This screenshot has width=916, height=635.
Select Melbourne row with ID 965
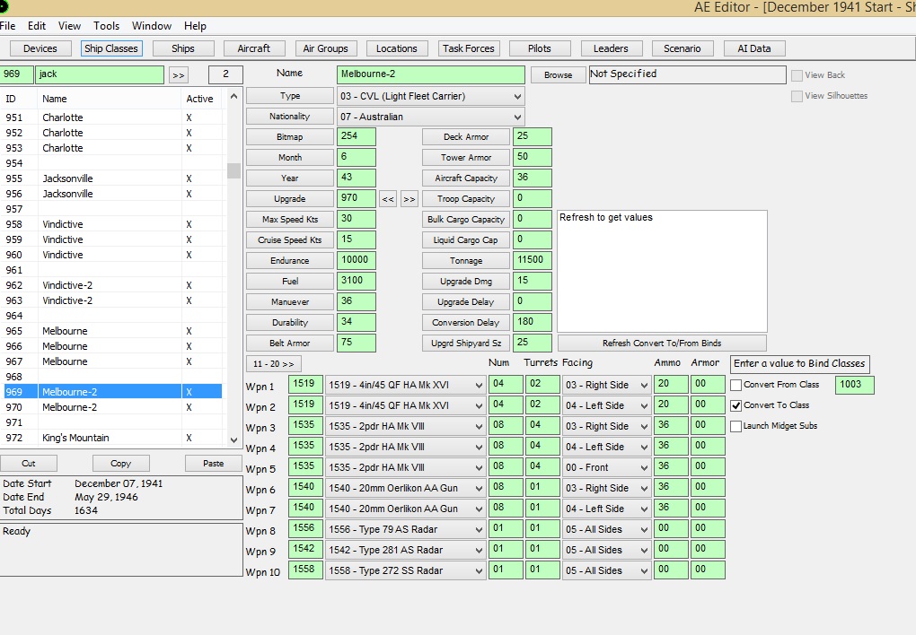111,331
